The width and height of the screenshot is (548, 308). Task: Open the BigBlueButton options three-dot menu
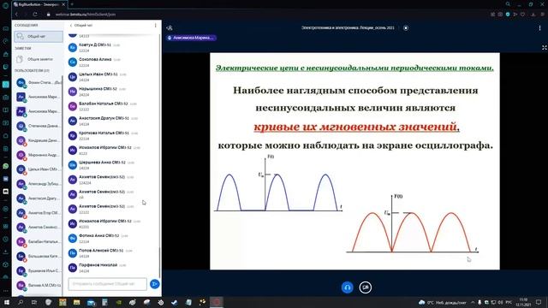pyautogui.click(x=539, y=28)
